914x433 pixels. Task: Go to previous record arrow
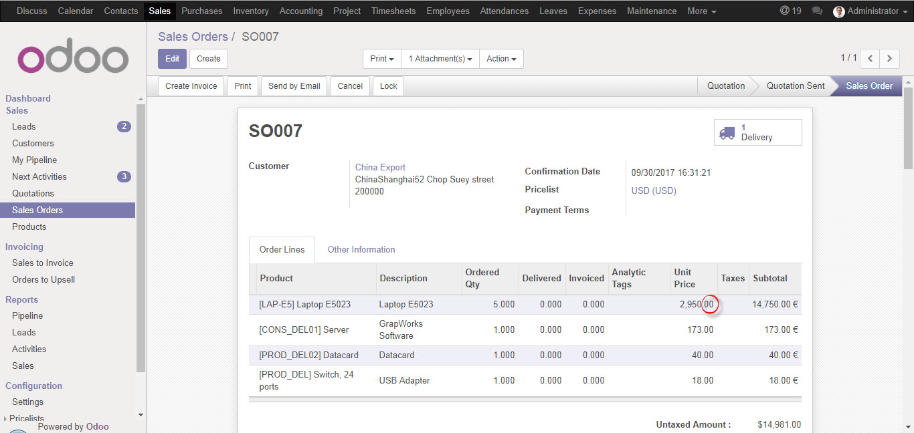coord(870,59)
